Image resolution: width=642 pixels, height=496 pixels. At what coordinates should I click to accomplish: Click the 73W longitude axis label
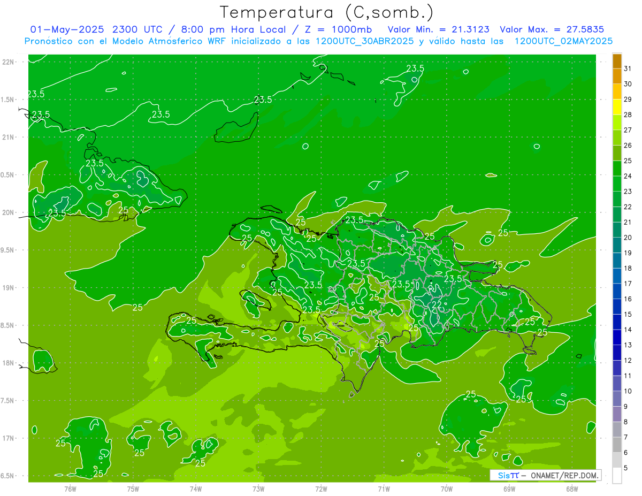pos(258,489)
